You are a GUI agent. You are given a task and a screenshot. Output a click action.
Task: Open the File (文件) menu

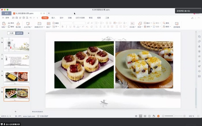(x=6, y=18)
